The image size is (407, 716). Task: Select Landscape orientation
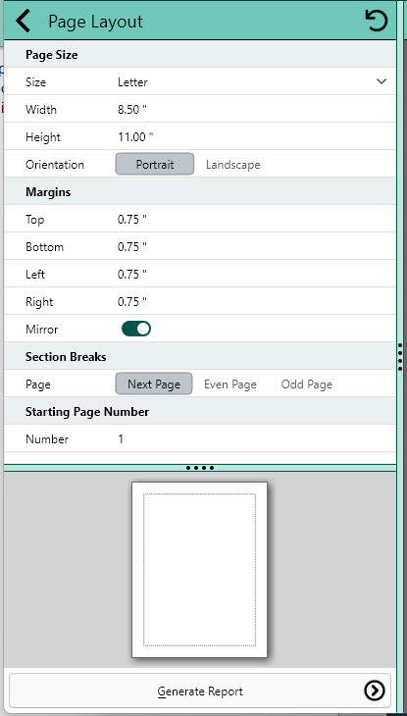233,165
